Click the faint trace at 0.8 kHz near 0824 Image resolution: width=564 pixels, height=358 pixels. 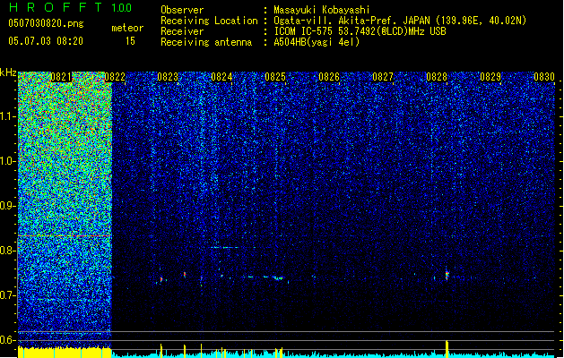(x=225, y=247)
